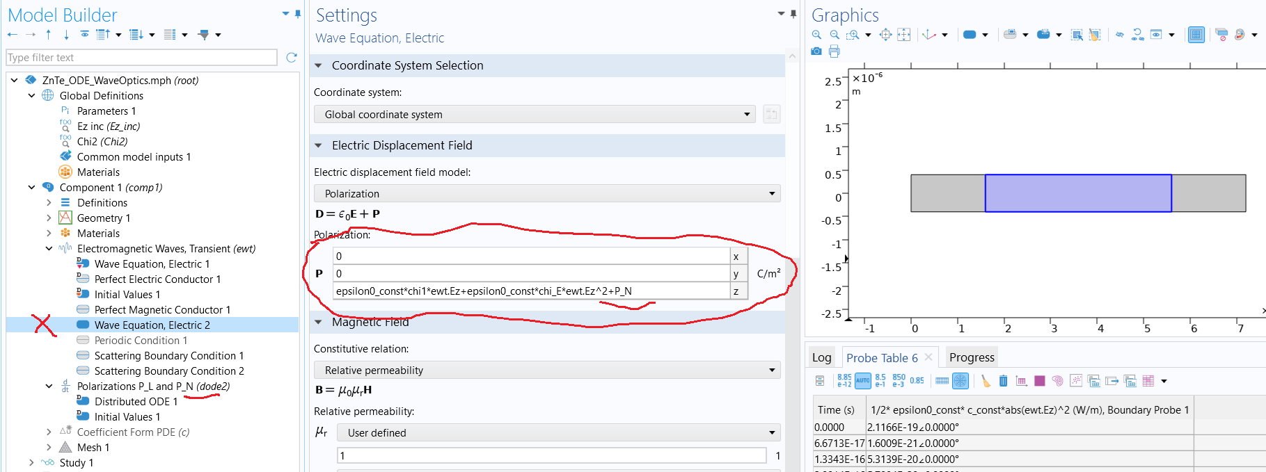Click the Zoom In icon in Graphics toolbar
Image resolution: width=1266 pixels, height=472 pixels.
tap(817, 35)
